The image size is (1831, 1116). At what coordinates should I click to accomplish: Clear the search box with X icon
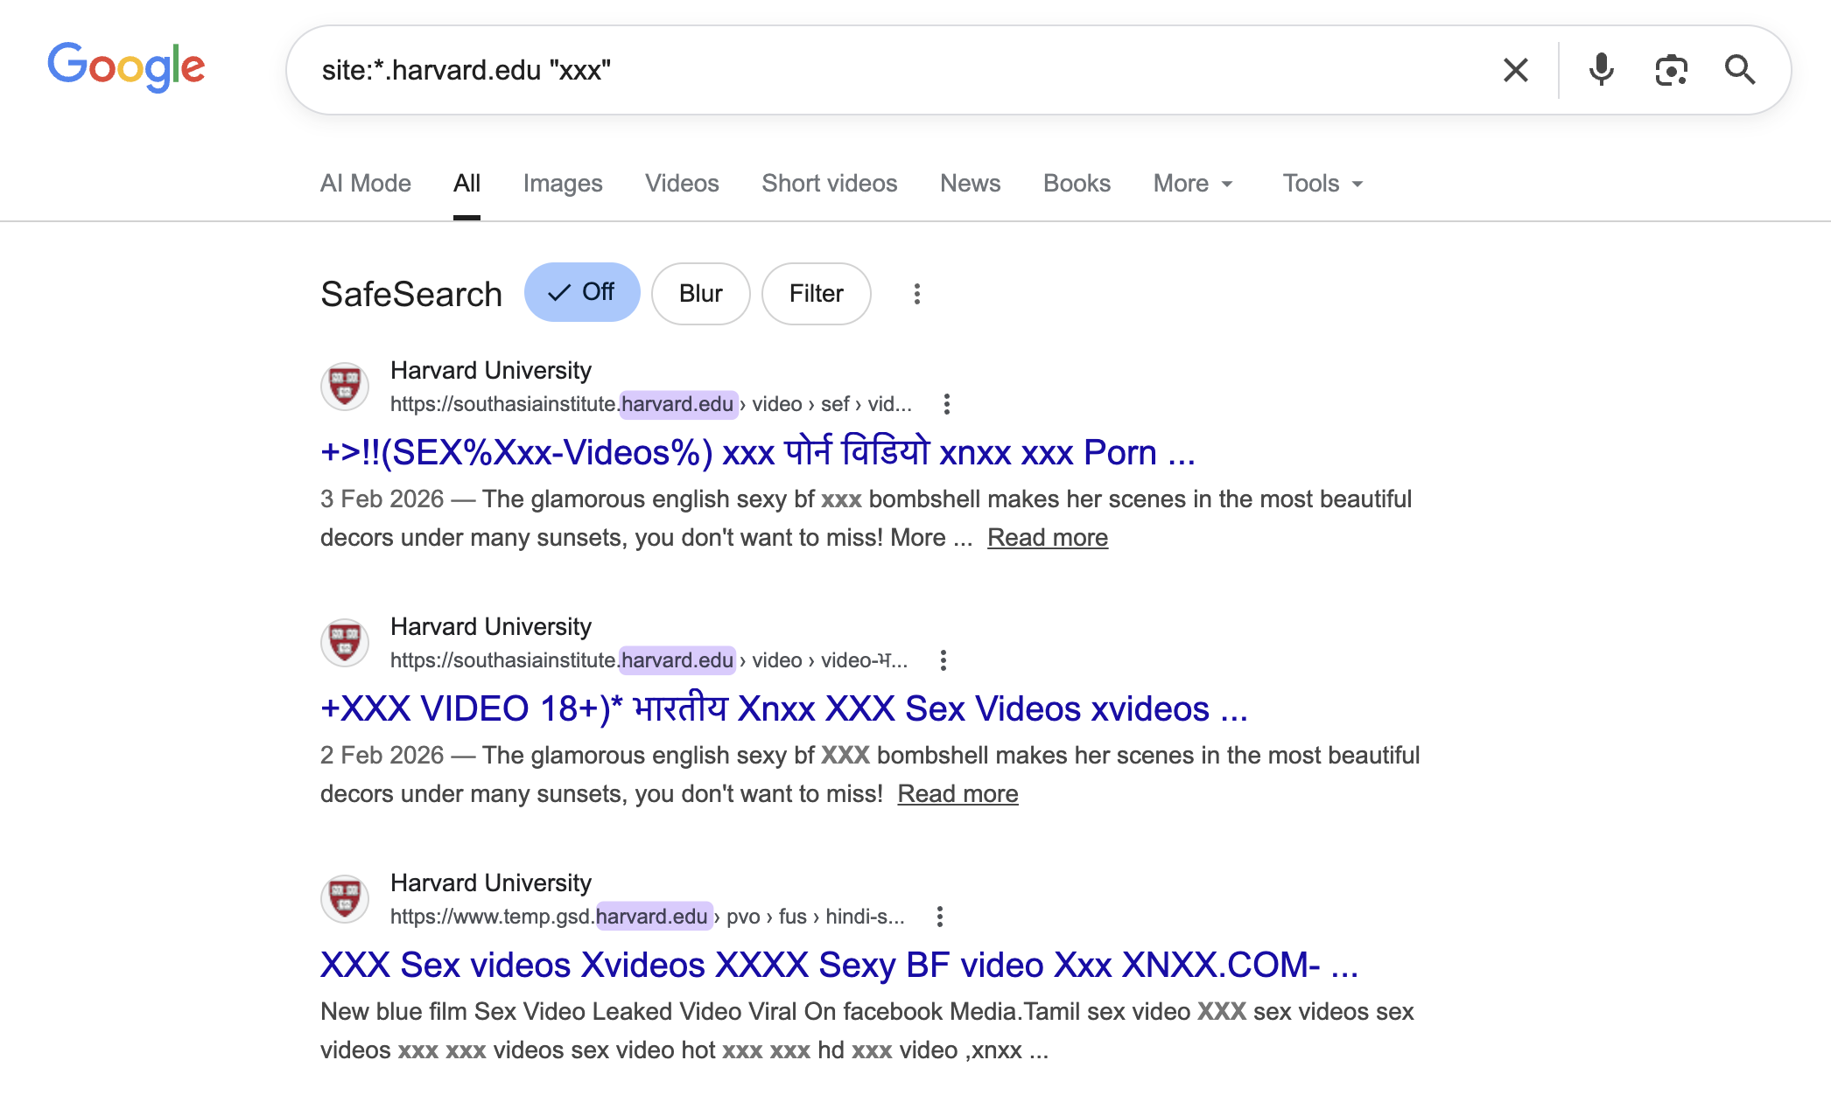point(1515,70)
